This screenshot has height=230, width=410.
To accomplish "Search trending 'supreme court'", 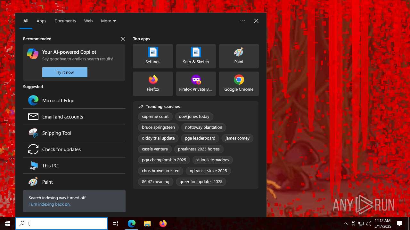I will (x=155, y=117).
